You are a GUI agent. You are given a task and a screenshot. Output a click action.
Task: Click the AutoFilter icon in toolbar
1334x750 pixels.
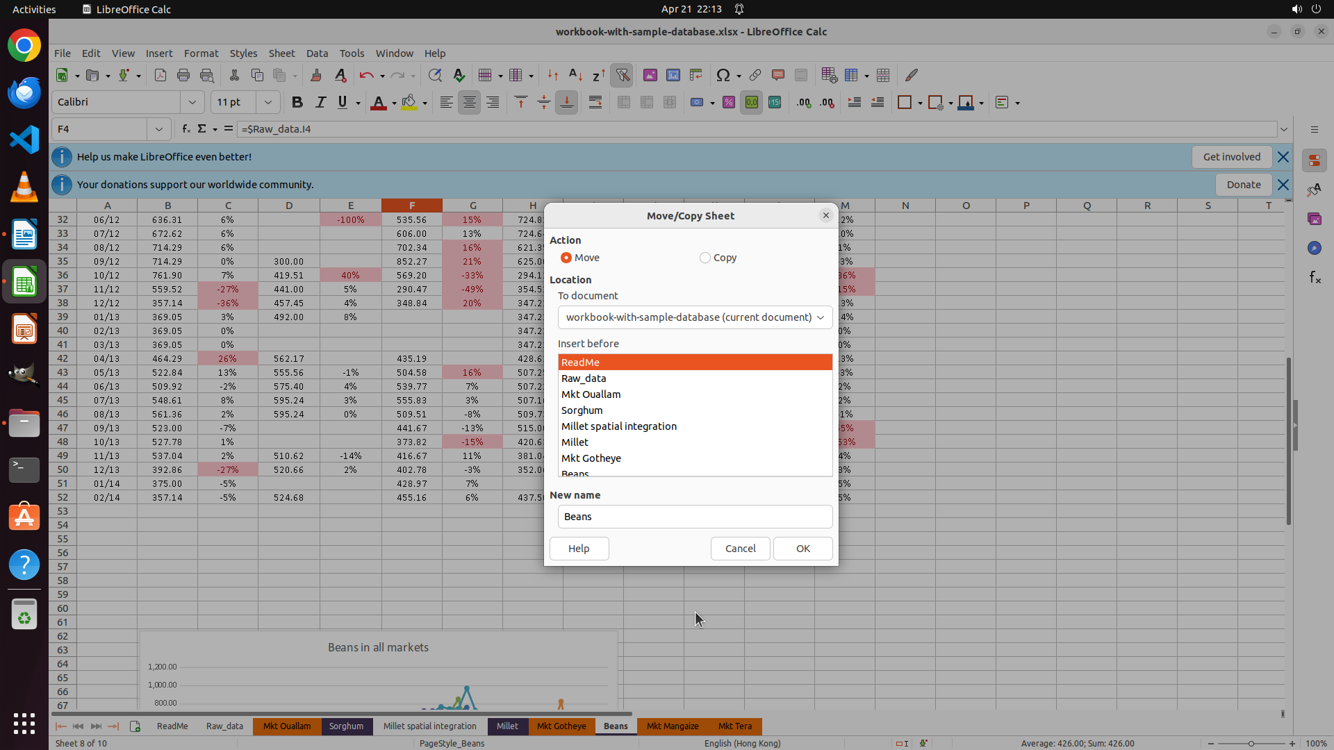[x=623, y=75]
